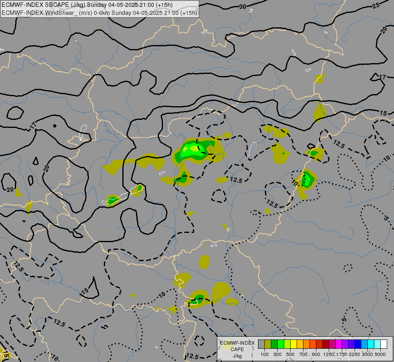Select the dark green legend swatch

274,344
